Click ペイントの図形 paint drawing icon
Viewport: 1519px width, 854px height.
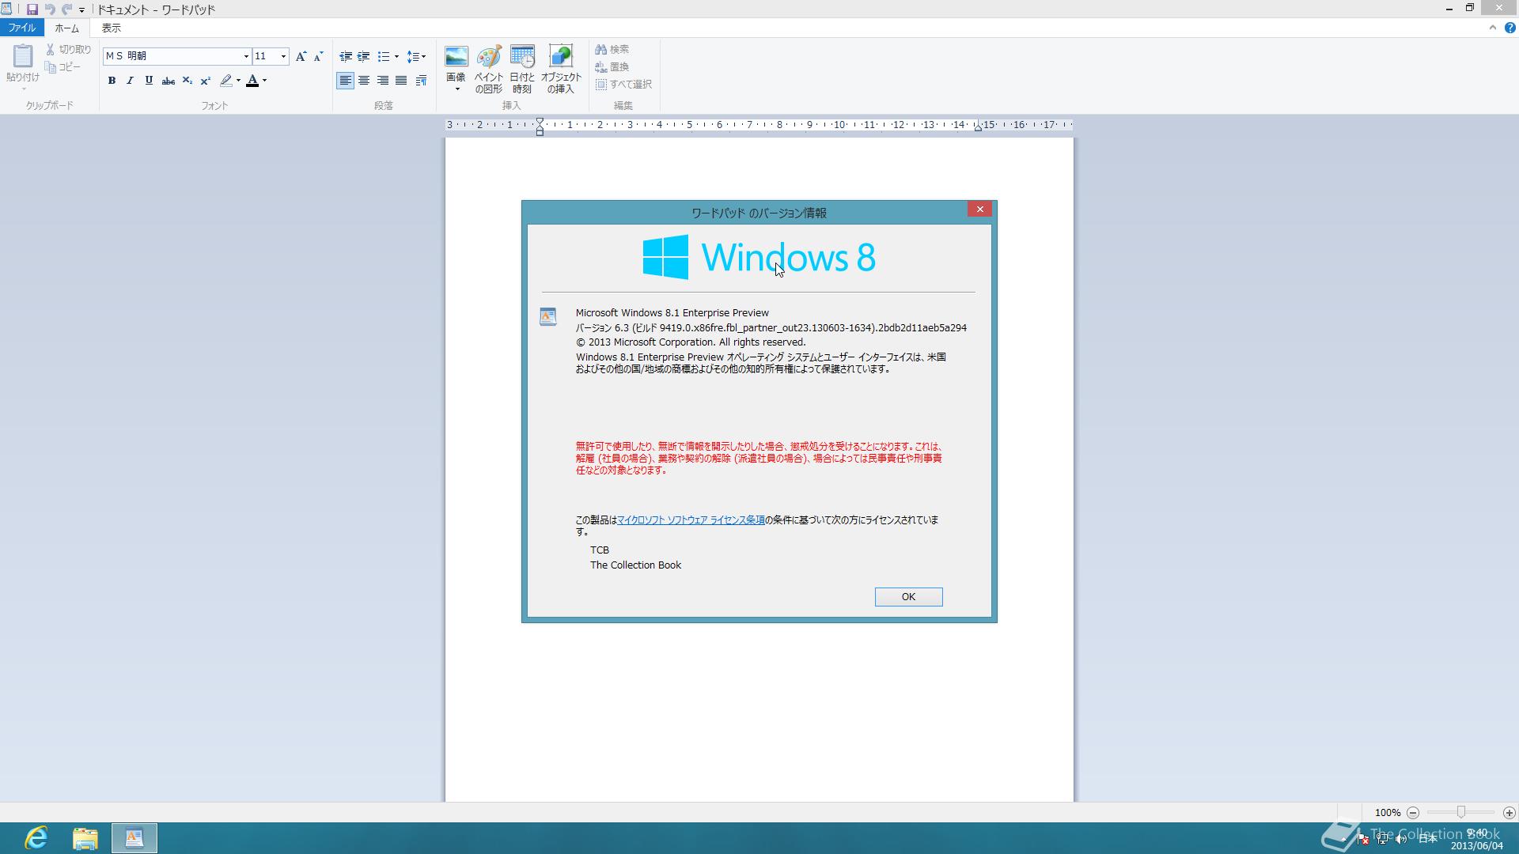coord(489,69)
